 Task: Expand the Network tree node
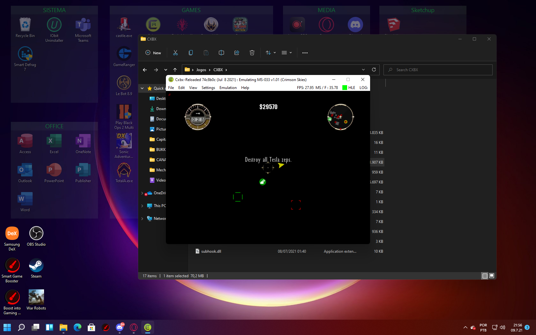pyautogui.click(x=142, y=219)
